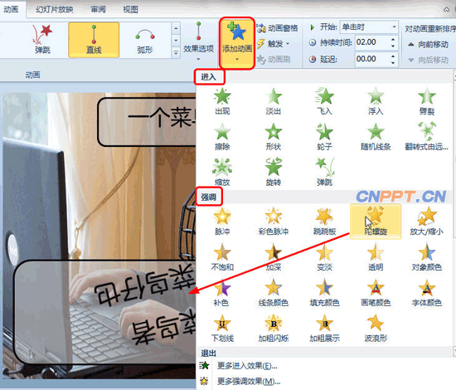
Task: Select the 字体颜色 emphasis effect
Action: pyautogui.click(x=427, y=293)
